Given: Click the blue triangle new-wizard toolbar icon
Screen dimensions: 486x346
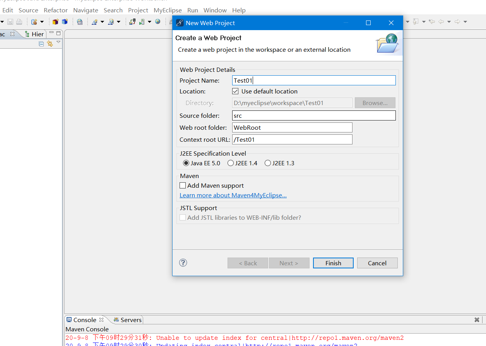Looking at the screenshot, I should point(94,22).
